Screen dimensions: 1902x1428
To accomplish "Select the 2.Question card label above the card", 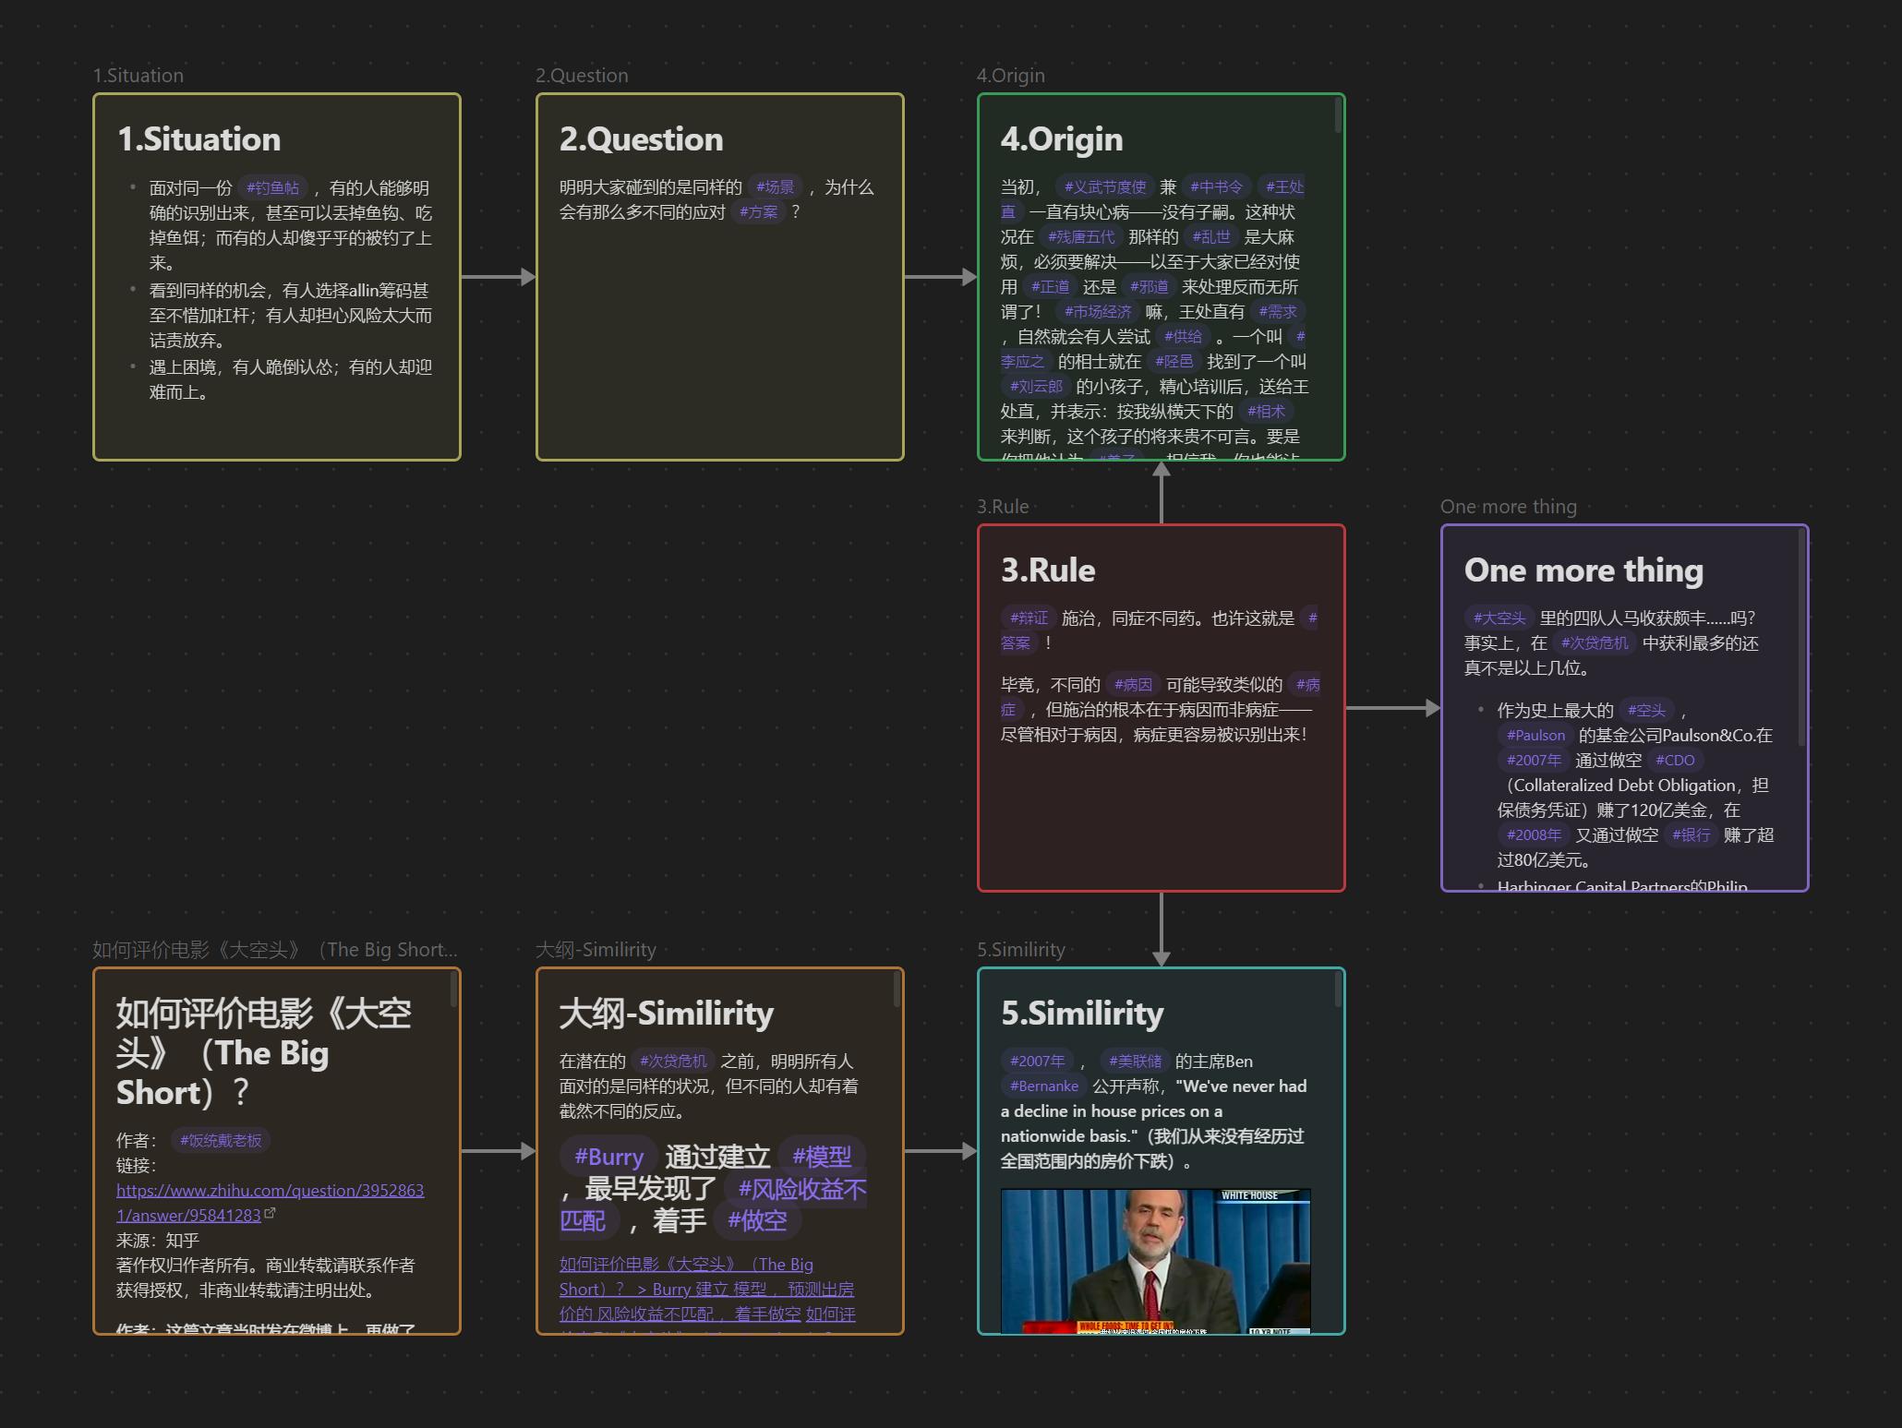I will pyautogui.click(x=582, y=76).
